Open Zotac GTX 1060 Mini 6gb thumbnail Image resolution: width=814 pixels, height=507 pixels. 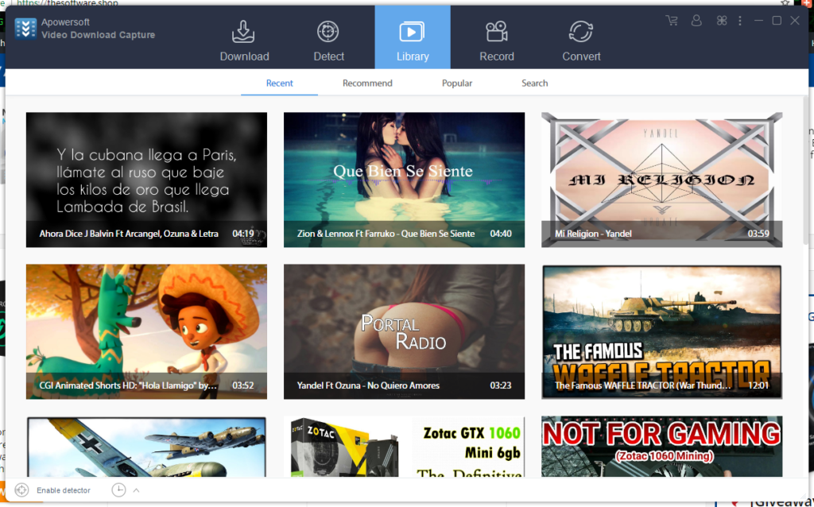coord(404,447)
